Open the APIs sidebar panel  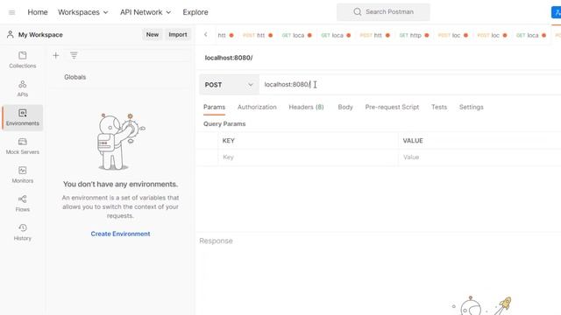point(23,88)
